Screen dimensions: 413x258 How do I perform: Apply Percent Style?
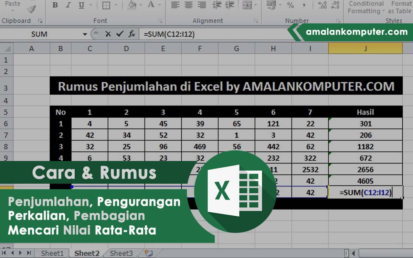point(290,5)
